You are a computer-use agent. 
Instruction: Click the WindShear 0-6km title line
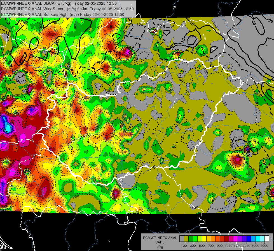coord(67,9)
